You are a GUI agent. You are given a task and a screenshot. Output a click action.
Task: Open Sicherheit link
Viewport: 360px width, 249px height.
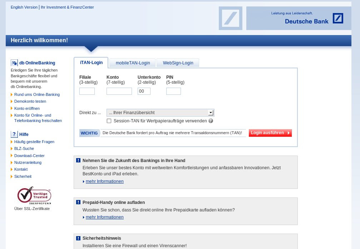(23, 176)
